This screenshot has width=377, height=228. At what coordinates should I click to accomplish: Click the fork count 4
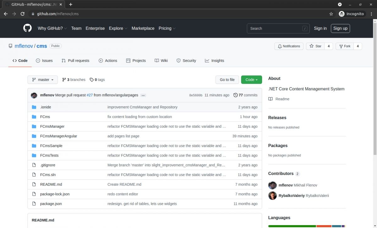[358, 46]
